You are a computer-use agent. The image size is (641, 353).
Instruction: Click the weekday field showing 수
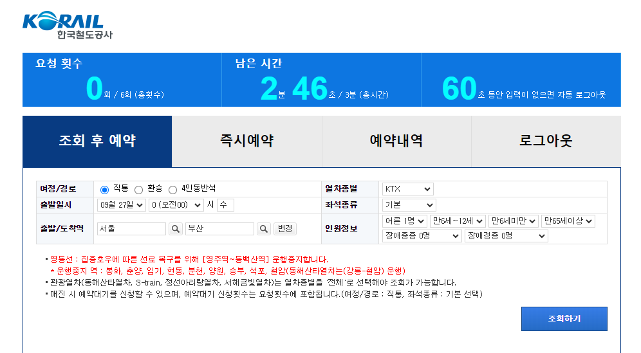point(226,205)
